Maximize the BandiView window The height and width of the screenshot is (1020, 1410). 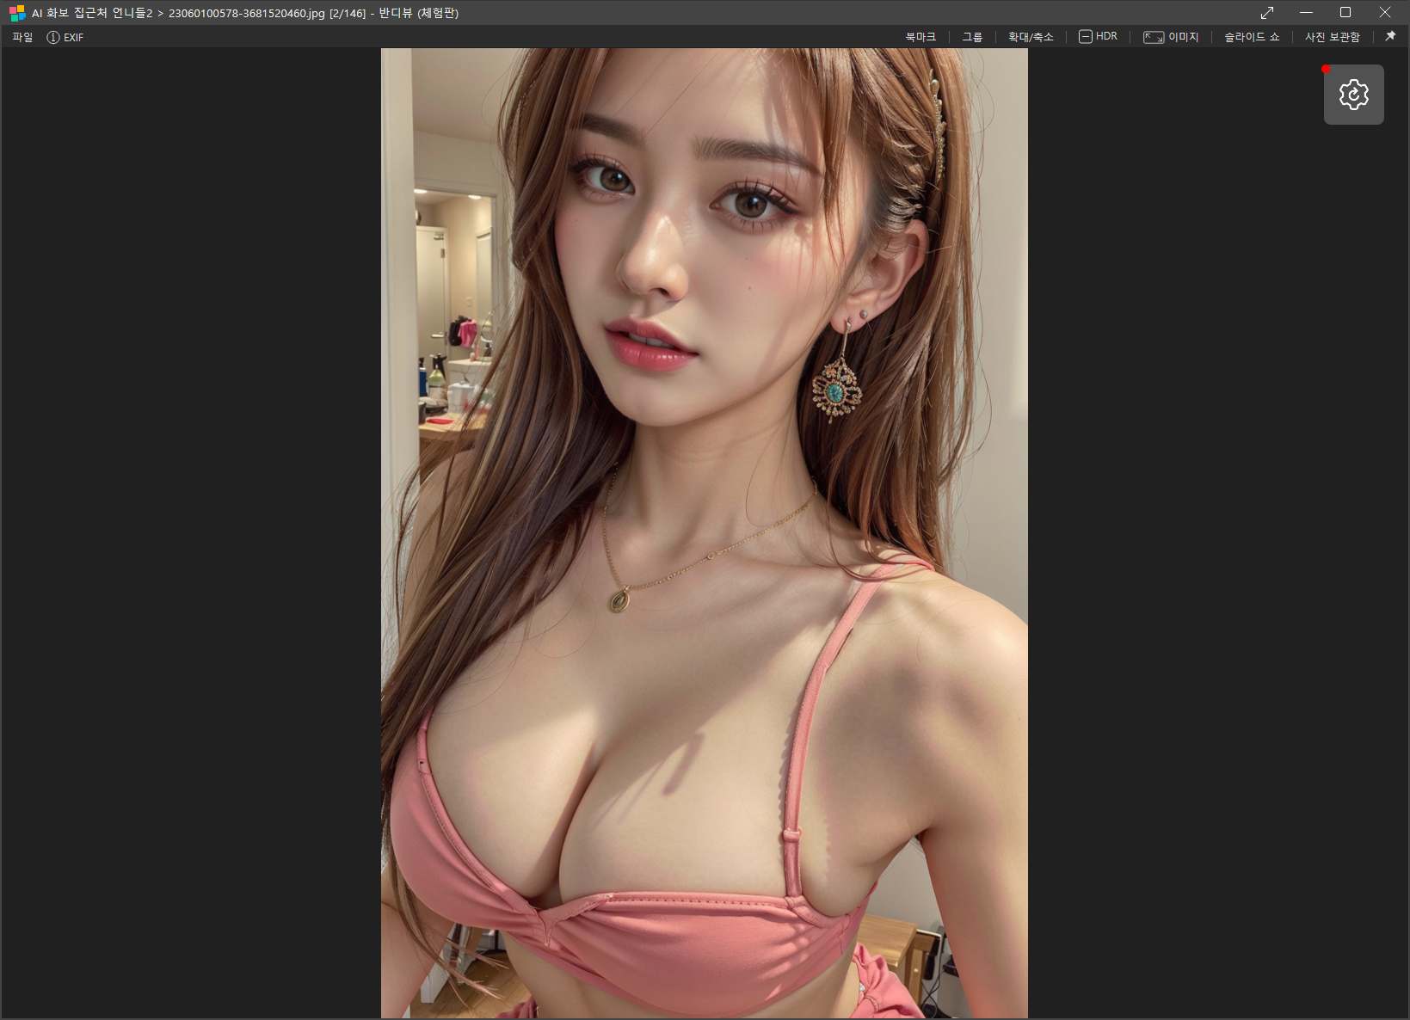[x=1345, y=13]
